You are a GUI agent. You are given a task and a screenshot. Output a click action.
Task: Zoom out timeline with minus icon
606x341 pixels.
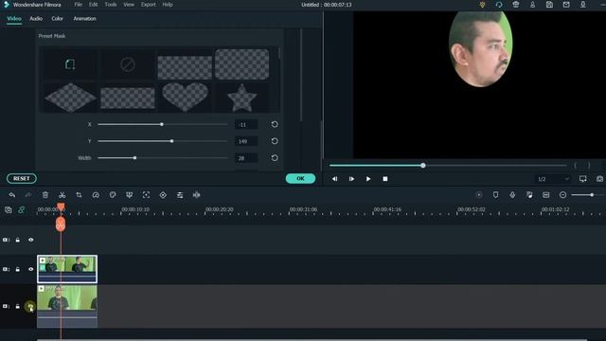[x=562, y=195]
